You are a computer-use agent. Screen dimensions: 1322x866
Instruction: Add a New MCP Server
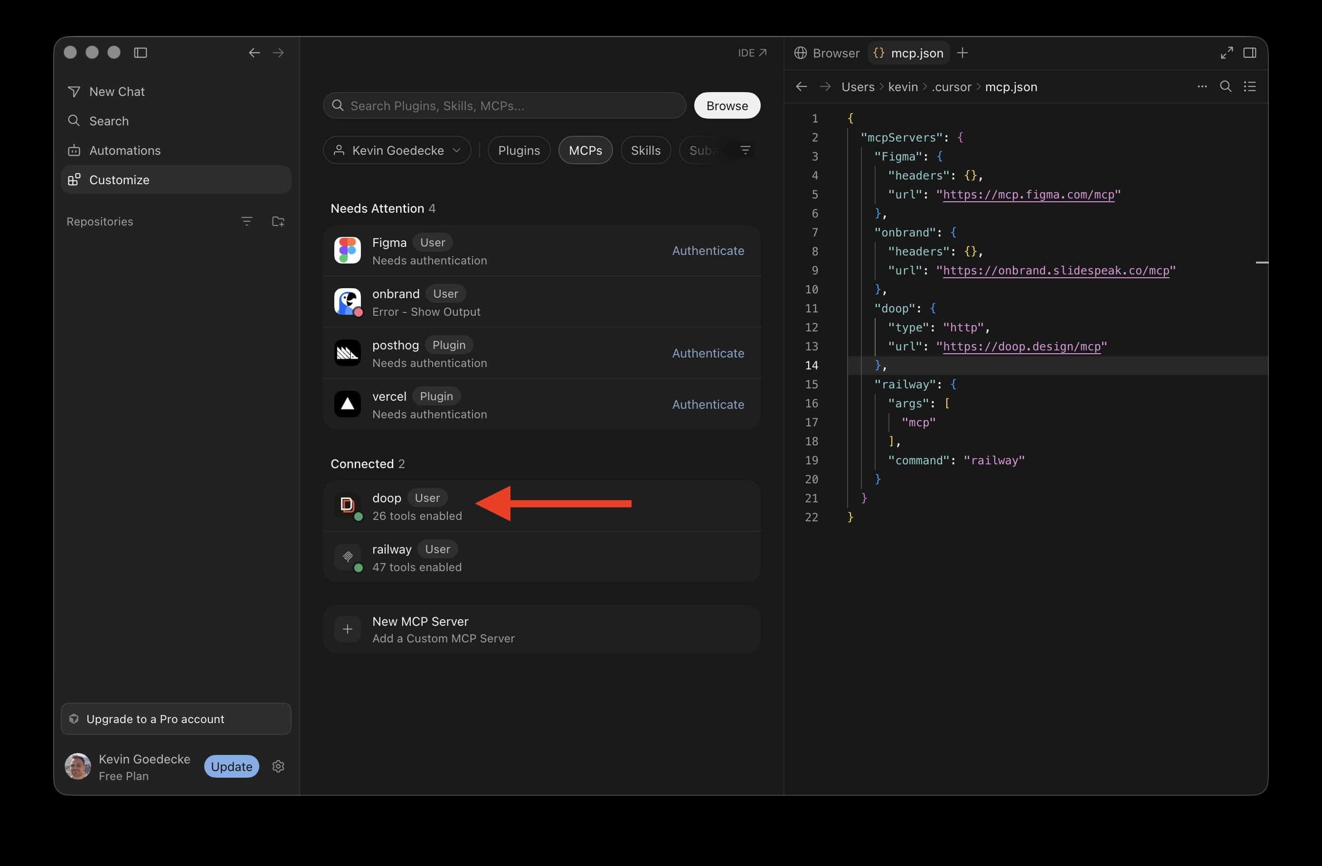[542, 630]
